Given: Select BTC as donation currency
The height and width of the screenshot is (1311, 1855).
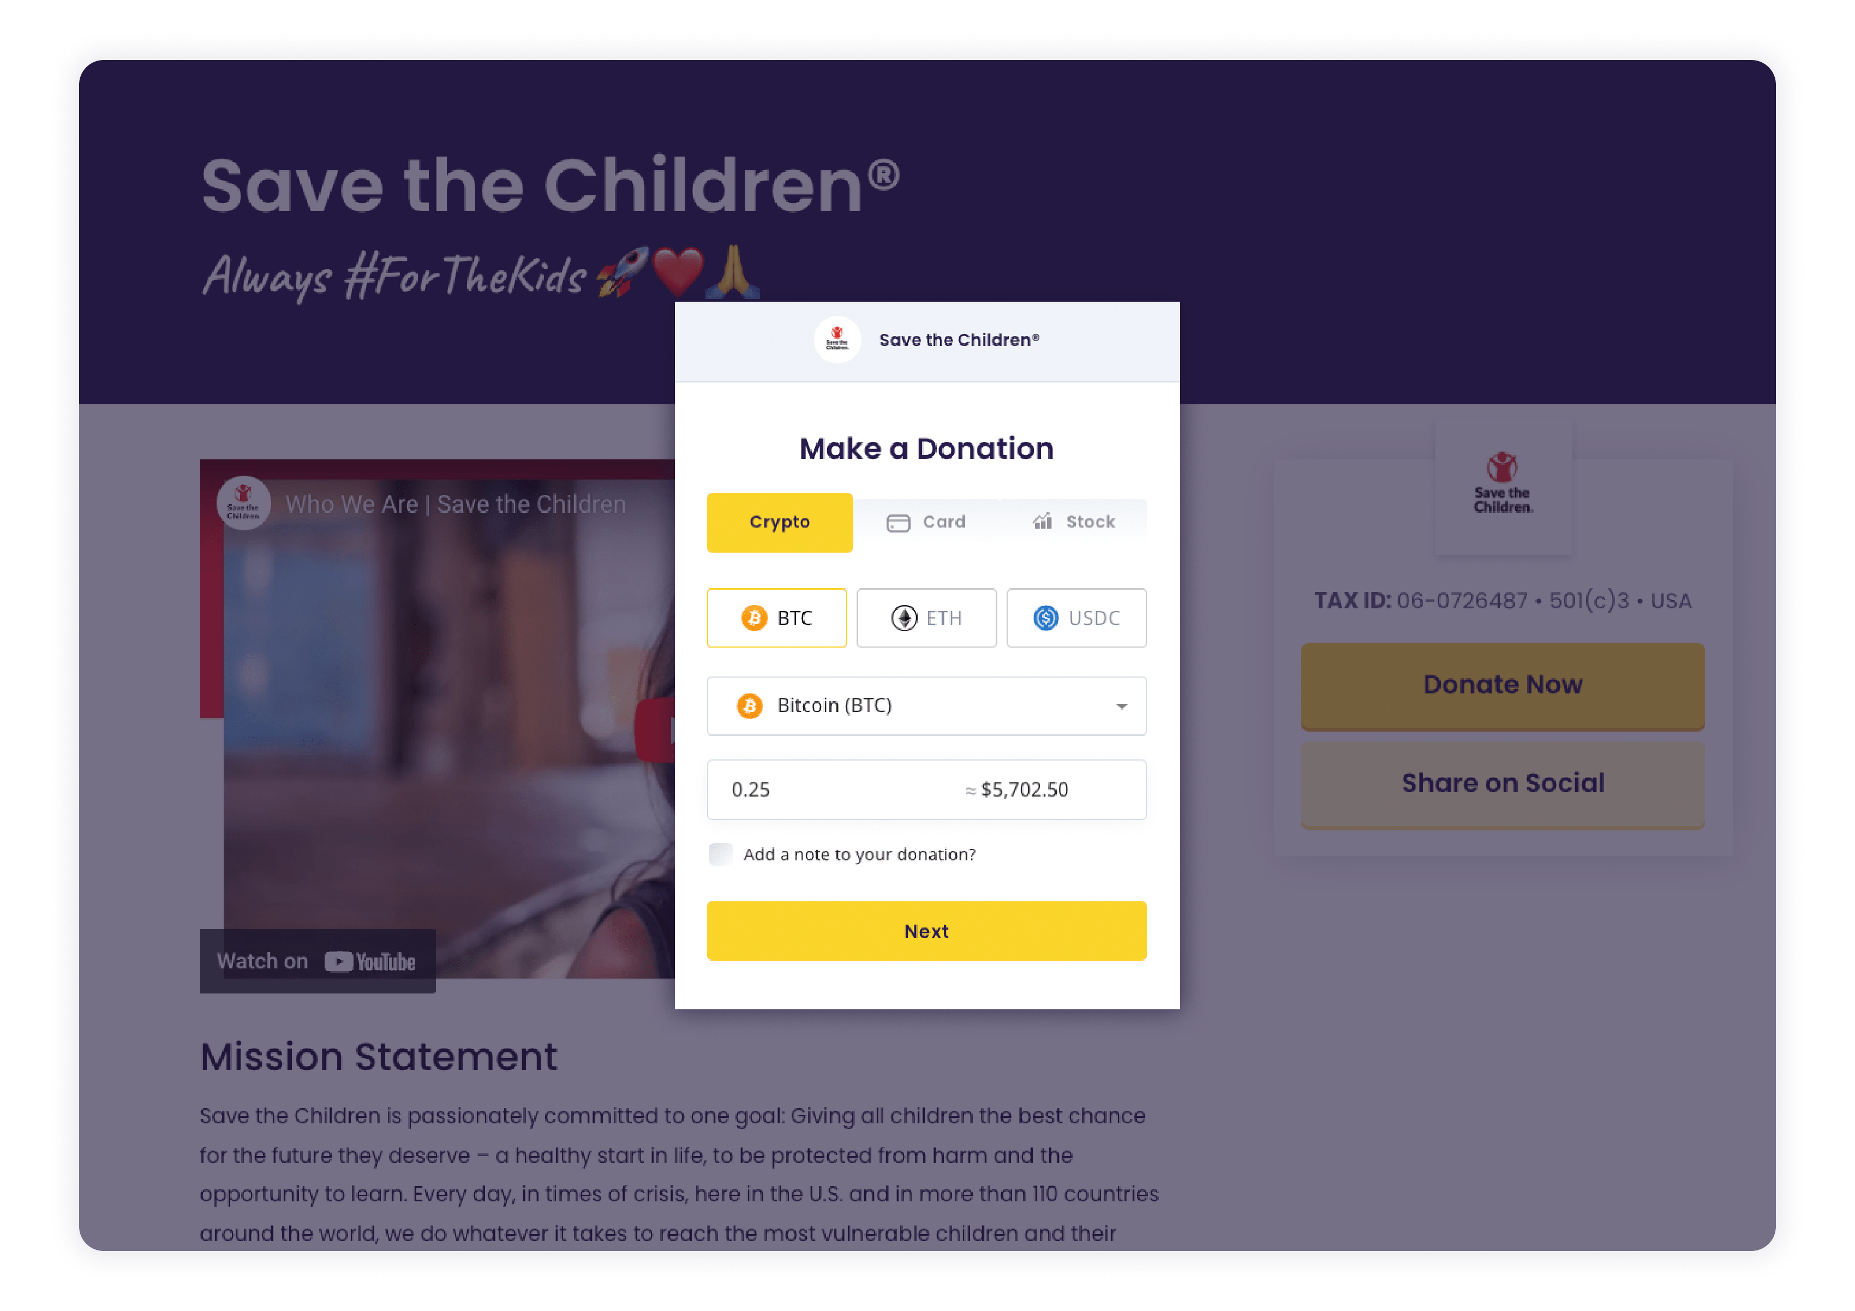Looking at the screenshot, I should click(x=776, y=618).
